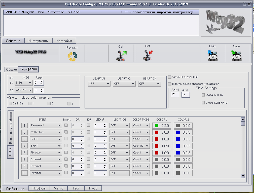The image size is (254, 193).
Task: Open the Действия tab
Action: [13, 41]
